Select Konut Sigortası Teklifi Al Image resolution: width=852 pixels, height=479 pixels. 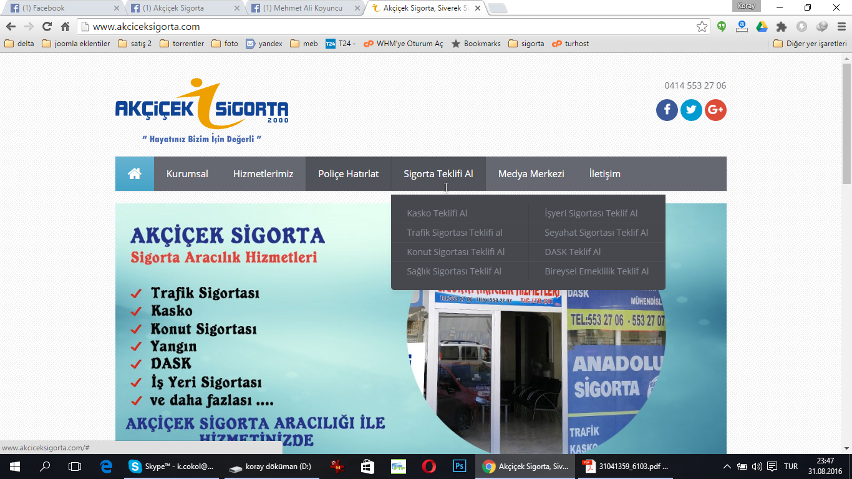456,252
